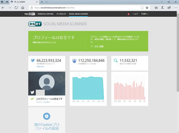Select the add notes pen icon
The width and height of the screenshot is (179, 133).
pyautogui.click(x=163, y=8)
